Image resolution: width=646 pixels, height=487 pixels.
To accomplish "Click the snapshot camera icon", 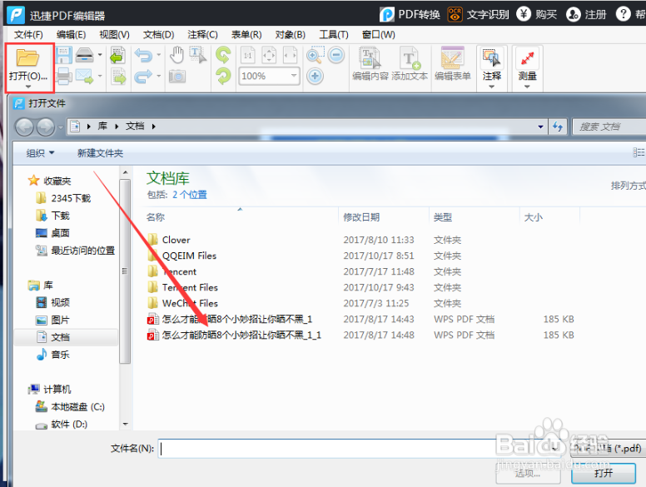I will [177, 77].
